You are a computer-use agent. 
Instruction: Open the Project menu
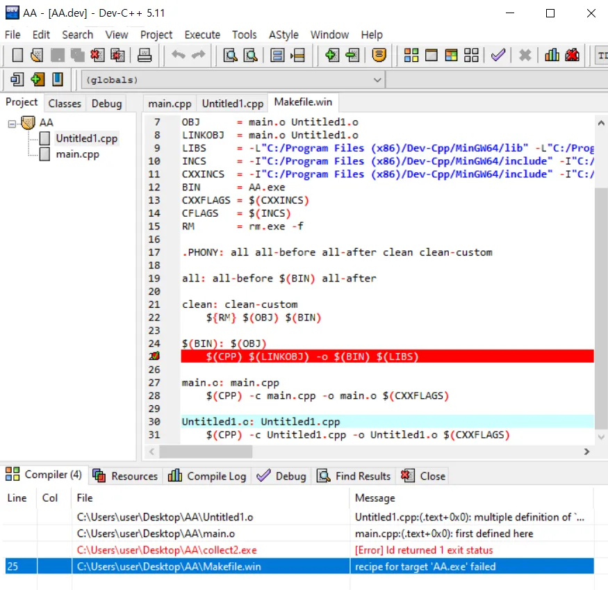click(156, 35)
